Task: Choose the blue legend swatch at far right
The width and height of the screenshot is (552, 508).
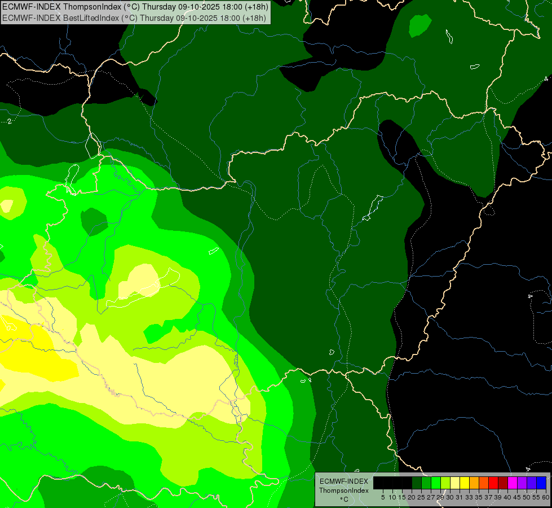Action: pyautogui.click(x=541, y=483)
